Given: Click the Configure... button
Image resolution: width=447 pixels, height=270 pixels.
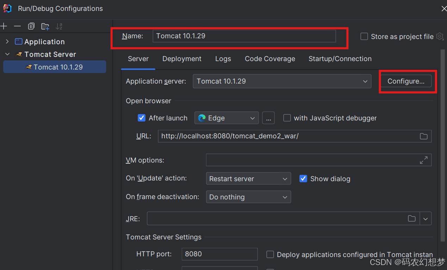Looking at the screenshot, I should pyautogui.click(x=406, y=81).
